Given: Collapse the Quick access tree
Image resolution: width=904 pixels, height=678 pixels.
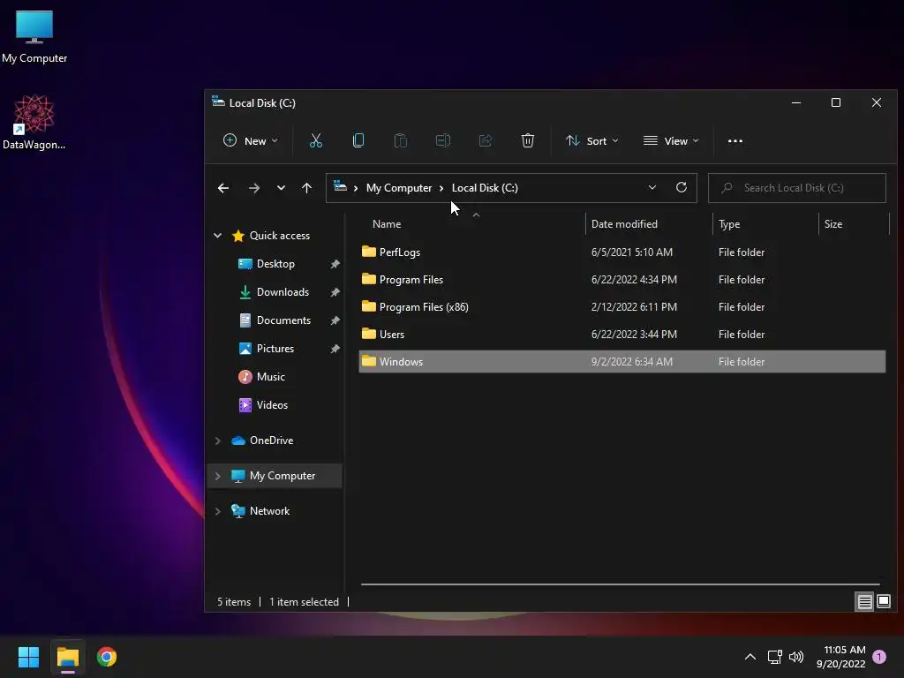Looking at the screenshot, I should click(x=217, y=235).
